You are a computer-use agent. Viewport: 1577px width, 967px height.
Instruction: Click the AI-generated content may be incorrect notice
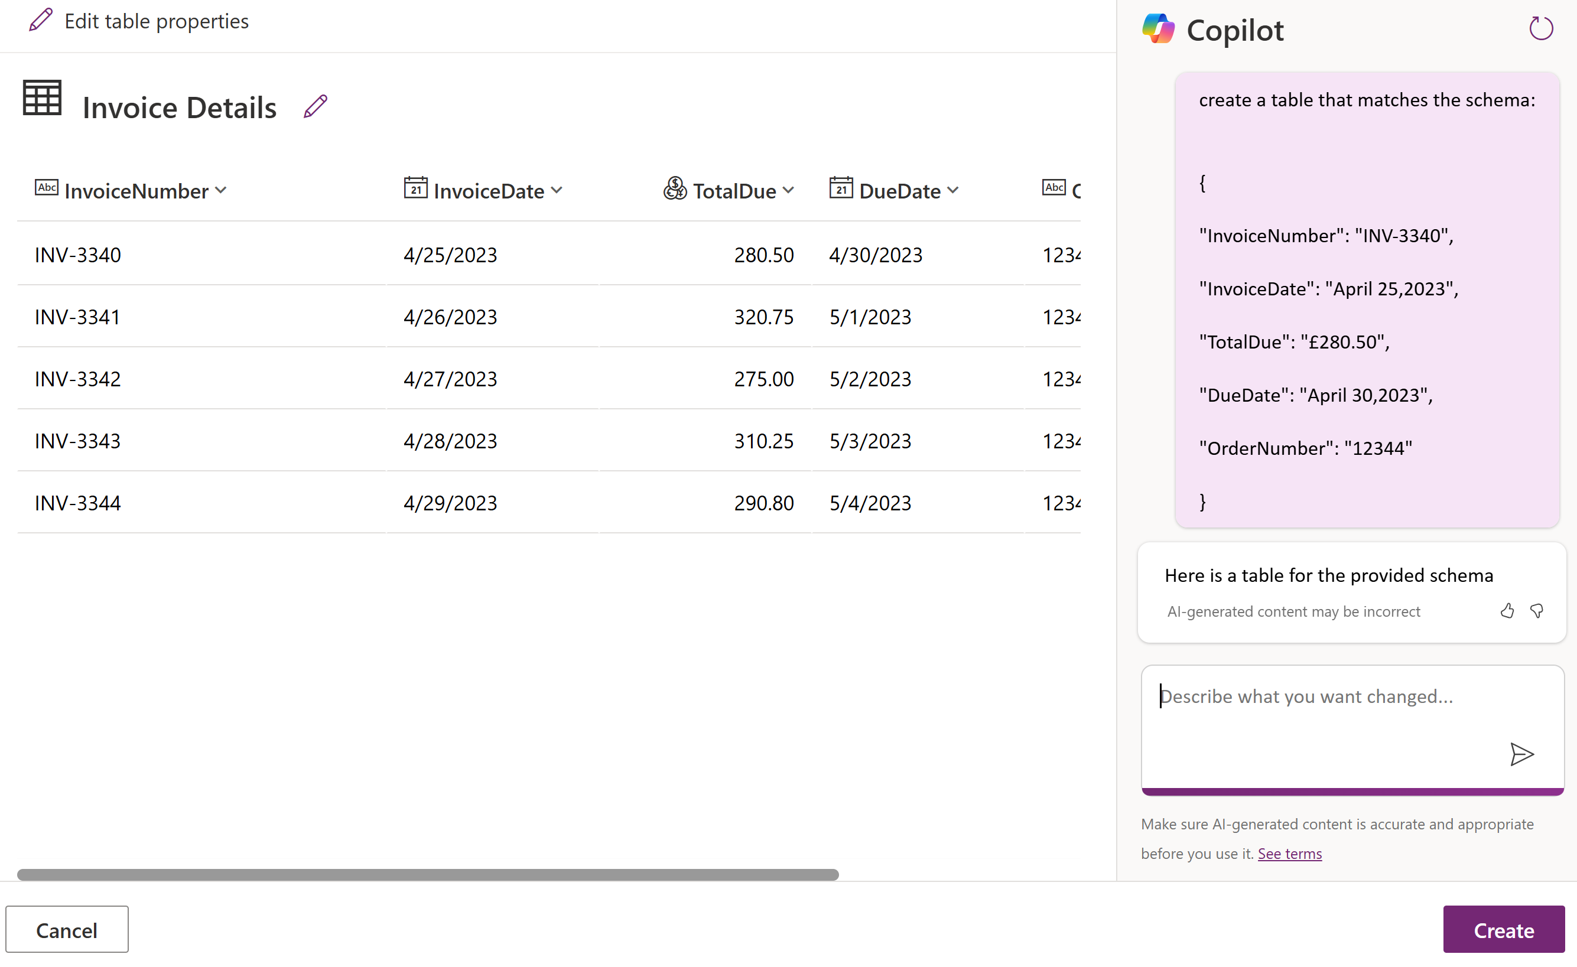(1293, 611)
